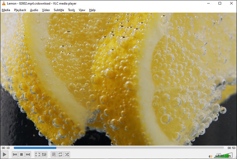Viewport: 237px width, 159px height.
Task: Click the lemon video display area
Action: [119, 79]
